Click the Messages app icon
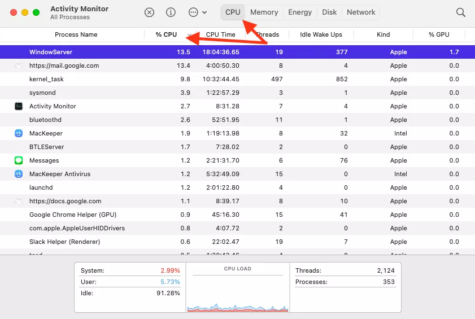Image resolution: width=475 pixels, height=319 pixels. pyautogui.click(x=19, y=160)
